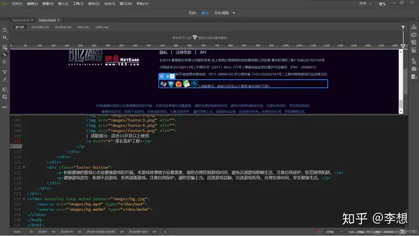Click the first footer badge image in preview

click(x=163, y=84)
